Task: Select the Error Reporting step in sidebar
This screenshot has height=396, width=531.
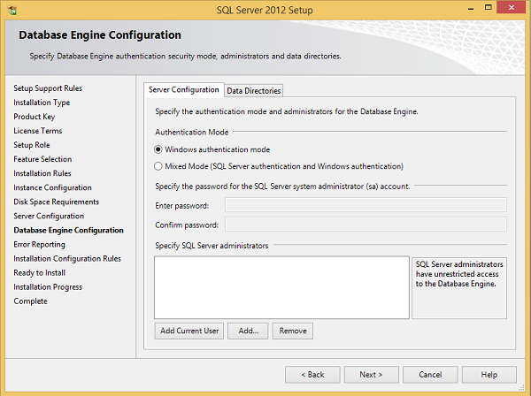Action: [39, 244]
